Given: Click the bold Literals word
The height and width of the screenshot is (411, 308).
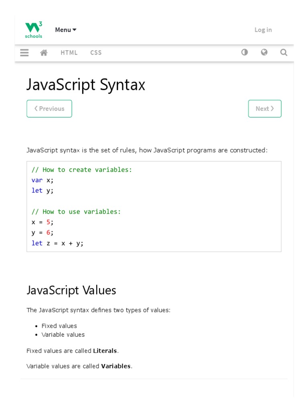Looking at the screenshot, I should click(x=105, y=351).
